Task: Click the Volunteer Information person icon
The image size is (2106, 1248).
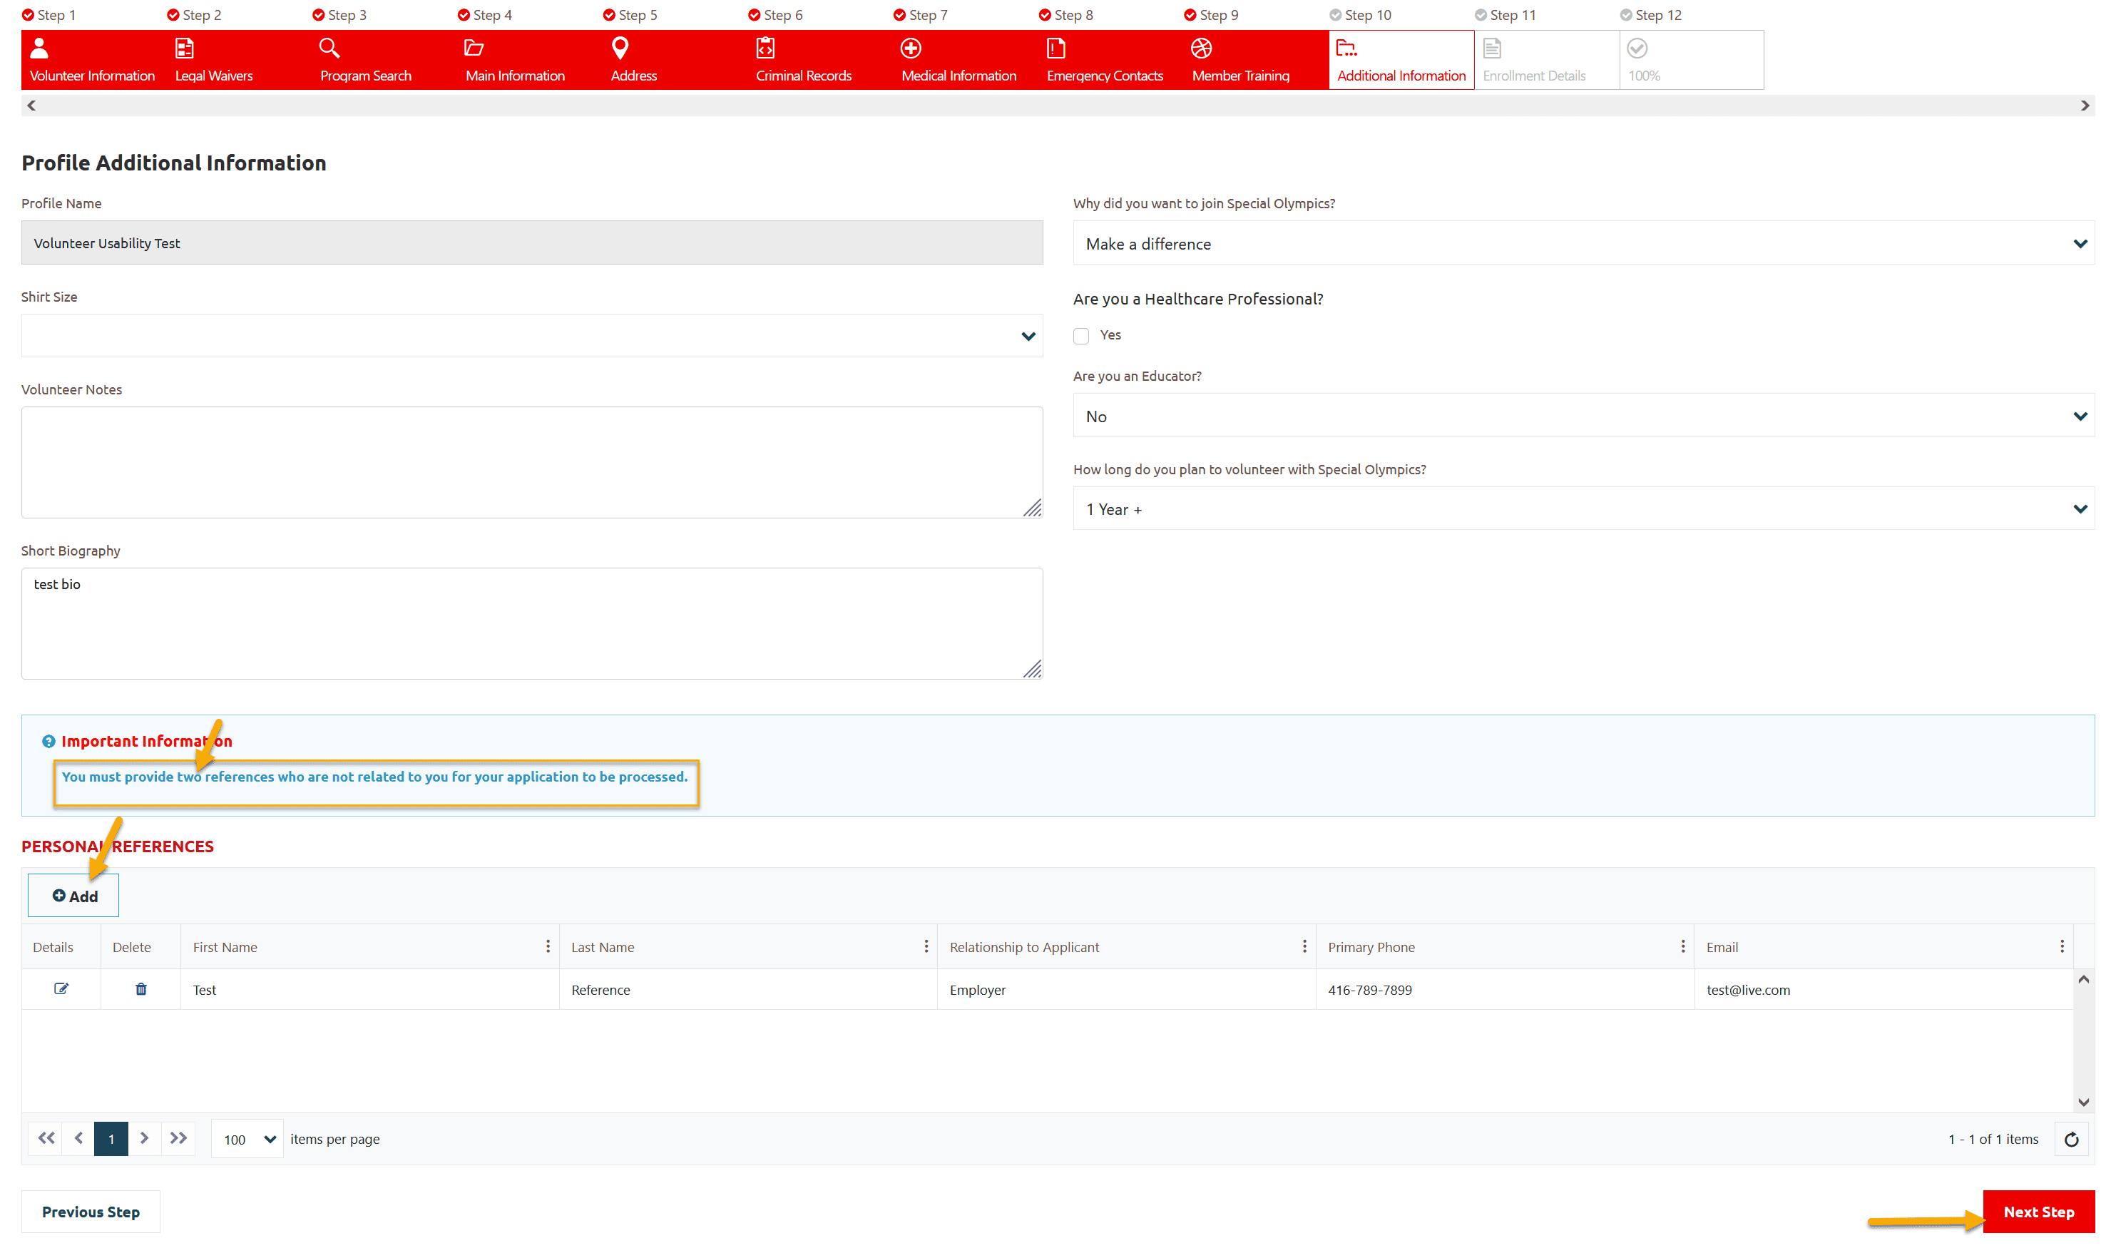Action: tap(39, 48)
